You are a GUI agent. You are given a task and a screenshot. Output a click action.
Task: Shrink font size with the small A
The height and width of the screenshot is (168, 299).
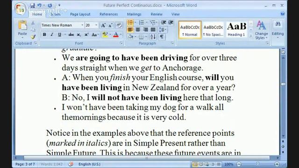[x=111, y=25]
